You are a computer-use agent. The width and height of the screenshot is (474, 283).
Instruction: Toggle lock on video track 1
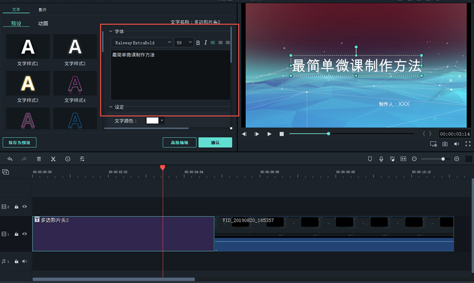click(16, 234)
